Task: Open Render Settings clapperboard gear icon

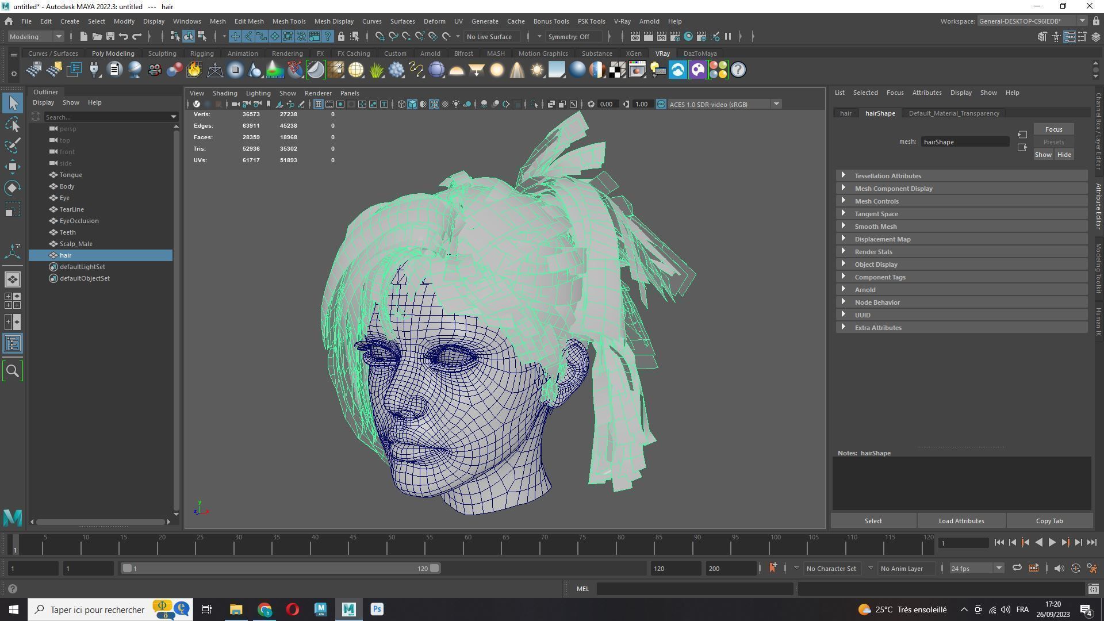Action: (x=674, y=36)
